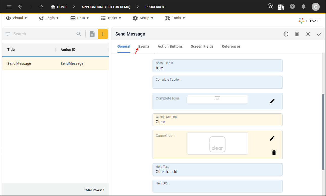This screenshot has height=196, width=326.
Task: Switch to the Events tab
Action: click(x=144, y=46)
